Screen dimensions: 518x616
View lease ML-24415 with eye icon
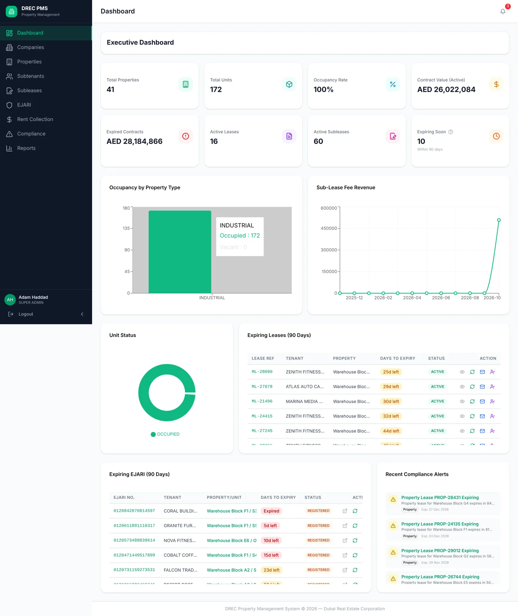click(x=462, y=416)
